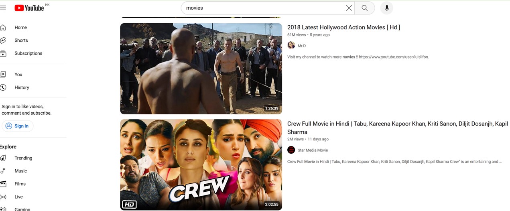The width and height of the screenshot is (510, 211).
Task: Start voice search with microphone icon
Action: 387,8
